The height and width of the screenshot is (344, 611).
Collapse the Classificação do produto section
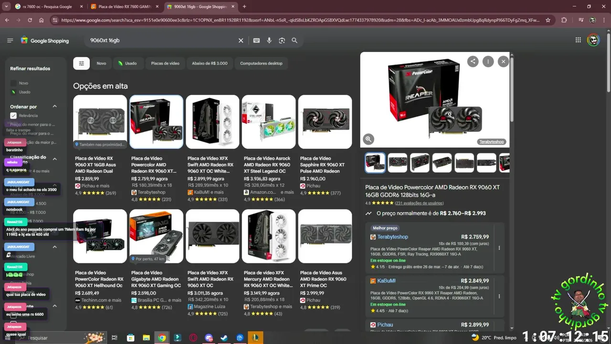54,159
